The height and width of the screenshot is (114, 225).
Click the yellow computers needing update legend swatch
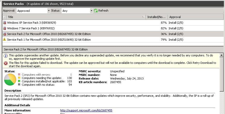(19, 78)
